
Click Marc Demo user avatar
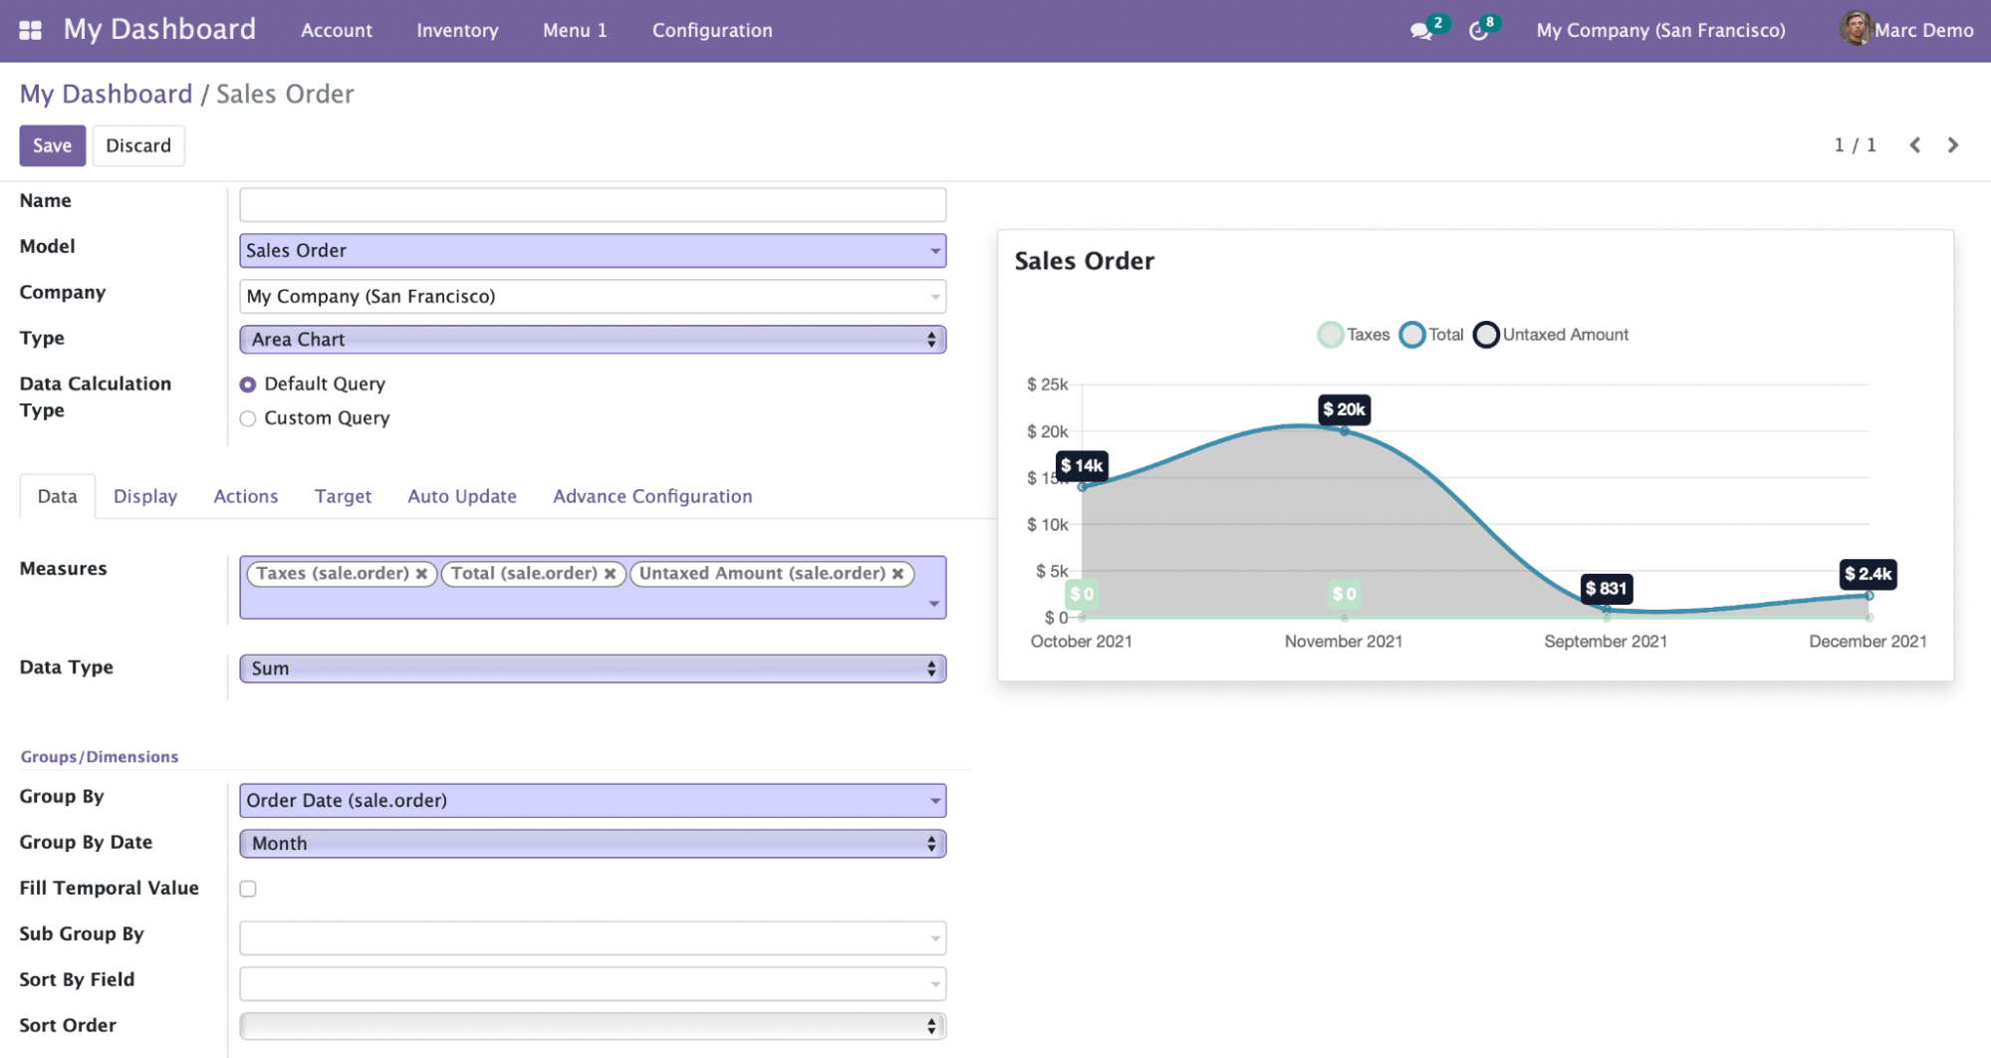[1855, 29]
